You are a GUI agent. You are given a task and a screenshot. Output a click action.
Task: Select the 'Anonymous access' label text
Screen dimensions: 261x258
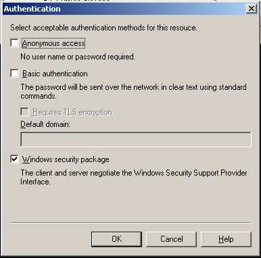coord(53,43)
